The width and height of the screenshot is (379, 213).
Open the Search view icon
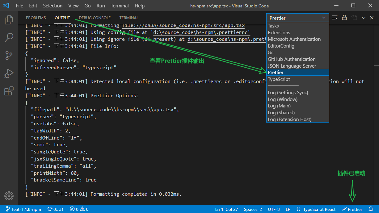pos(9,38)
